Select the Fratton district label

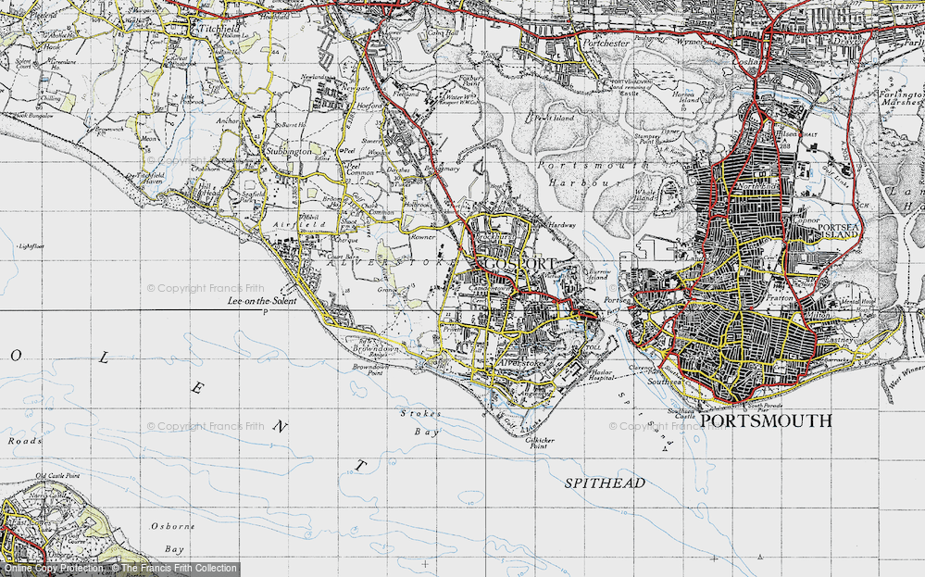pyautogui.click(x=778, y=298)
